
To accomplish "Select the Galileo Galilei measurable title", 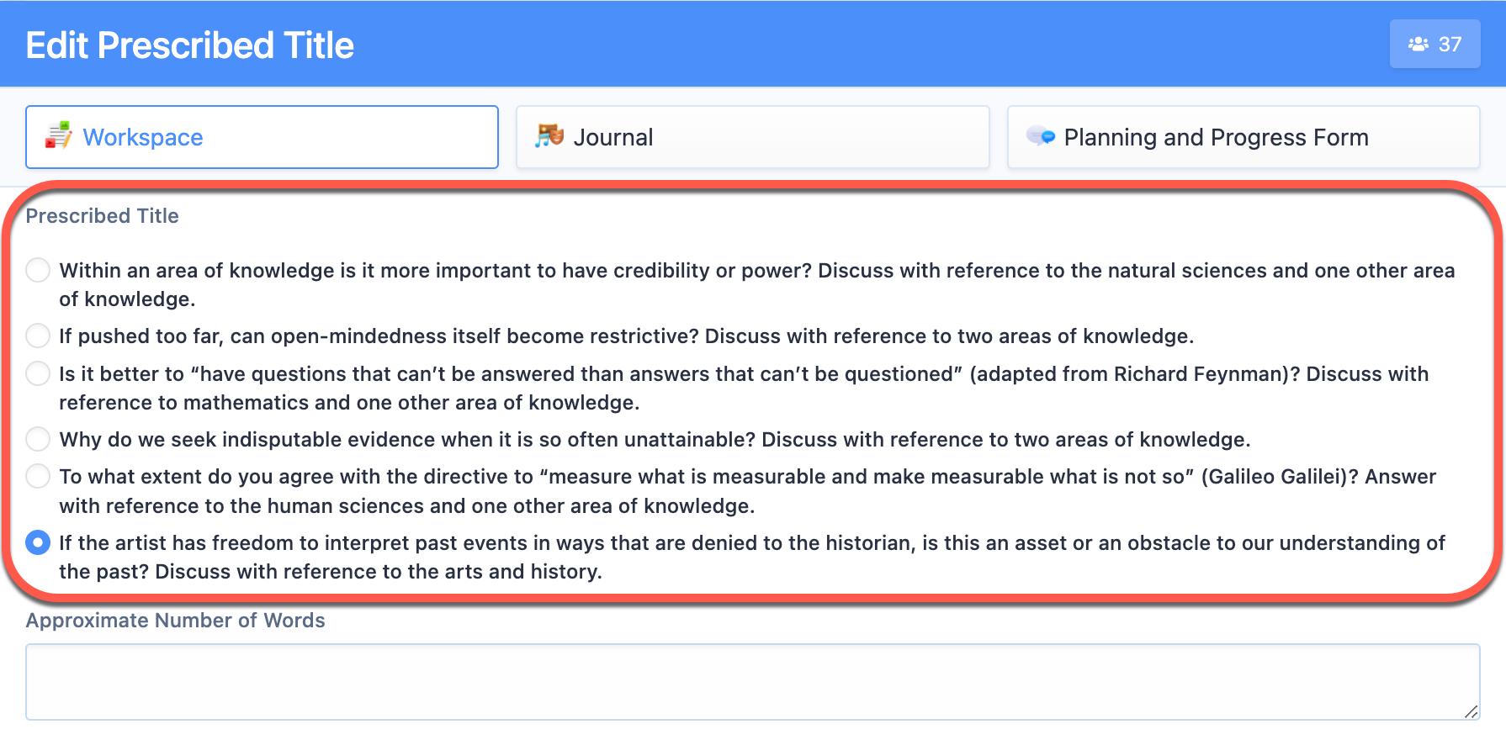I will [x=38, y=476].
